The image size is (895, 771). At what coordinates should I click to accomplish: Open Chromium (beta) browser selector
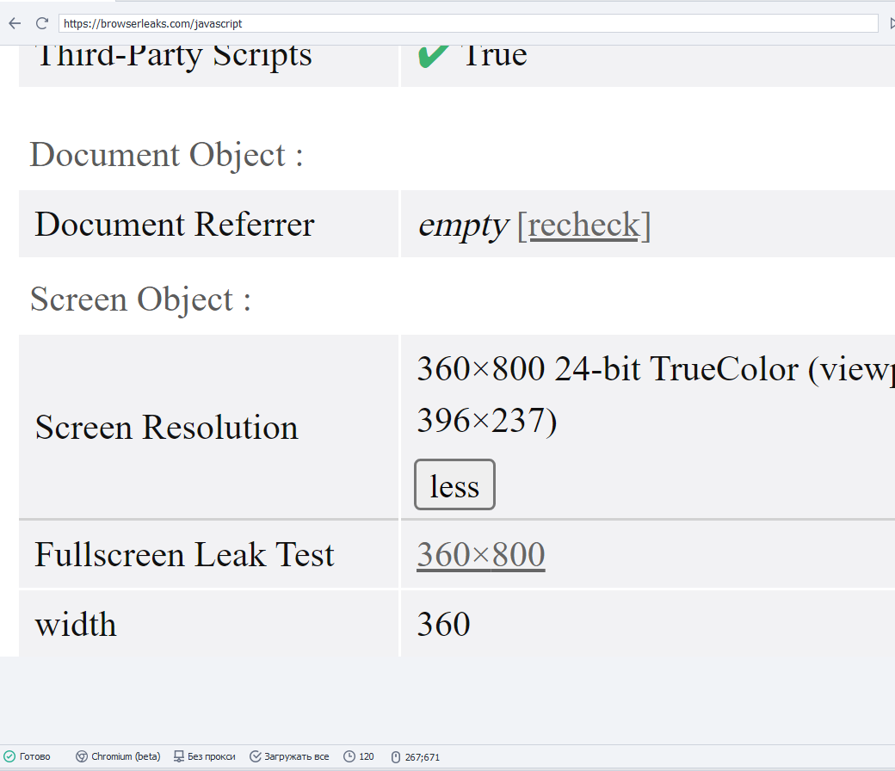(x=126, y=756)
